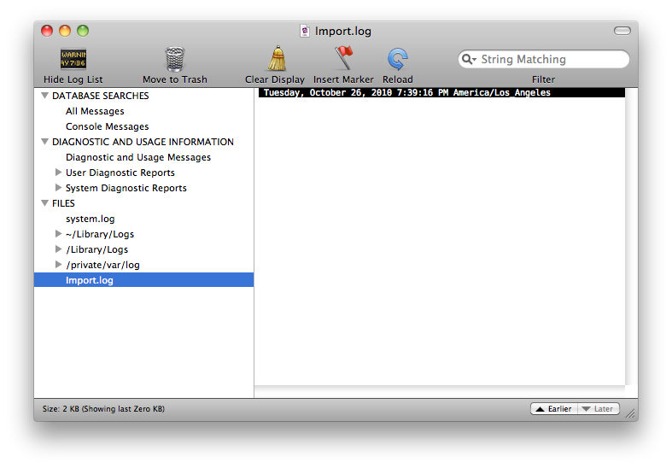Open system.log from the FILES list
The height and width of the screenshot is (468, 672).
[90, 219]
